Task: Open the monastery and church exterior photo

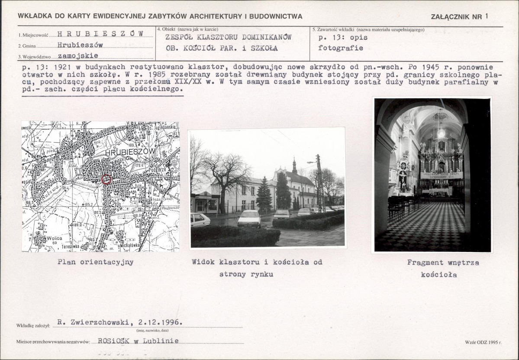Action: click(267, 188)
